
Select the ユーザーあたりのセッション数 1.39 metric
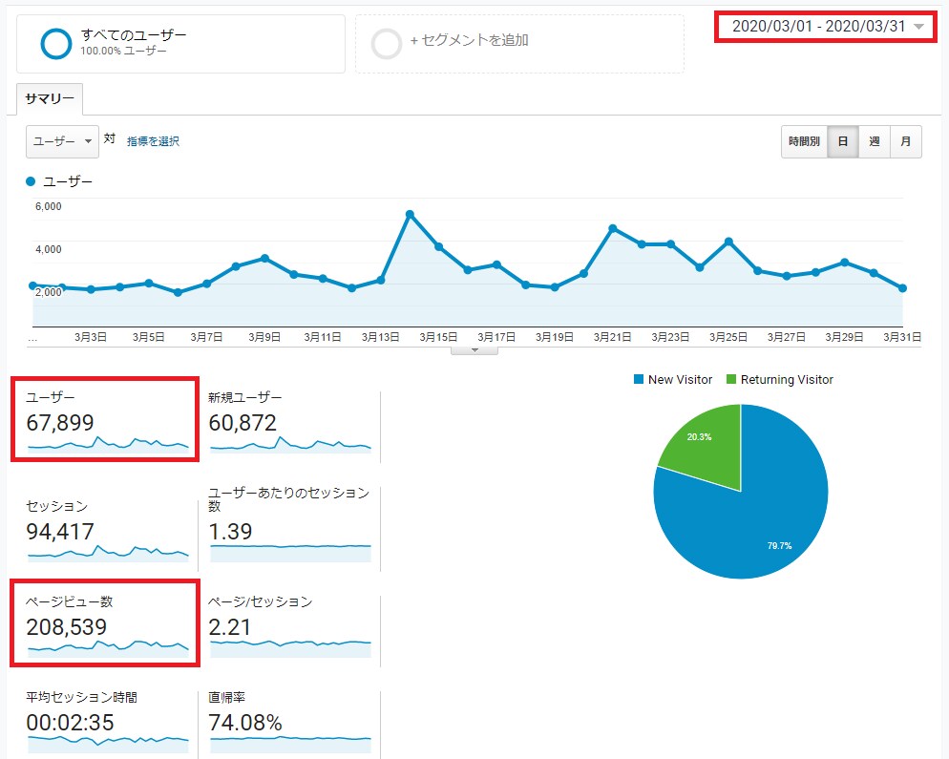click(x=289, y=523)
